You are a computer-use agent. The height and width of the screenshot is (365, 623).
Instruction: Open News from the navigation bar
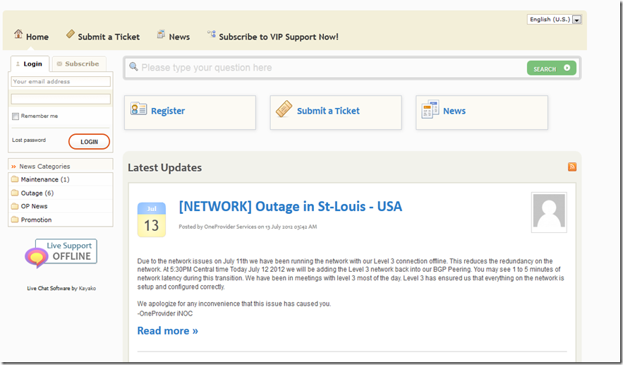(179, 37)
